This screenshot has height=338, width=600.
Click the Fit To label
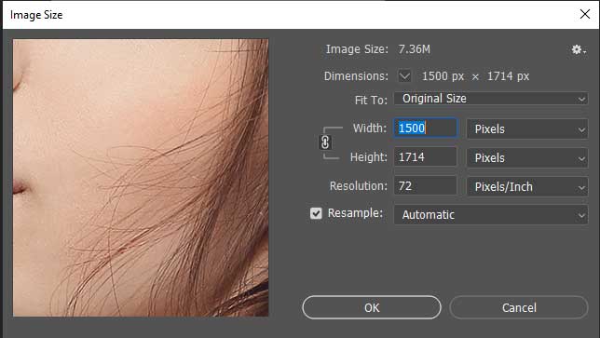click(371, 101)
